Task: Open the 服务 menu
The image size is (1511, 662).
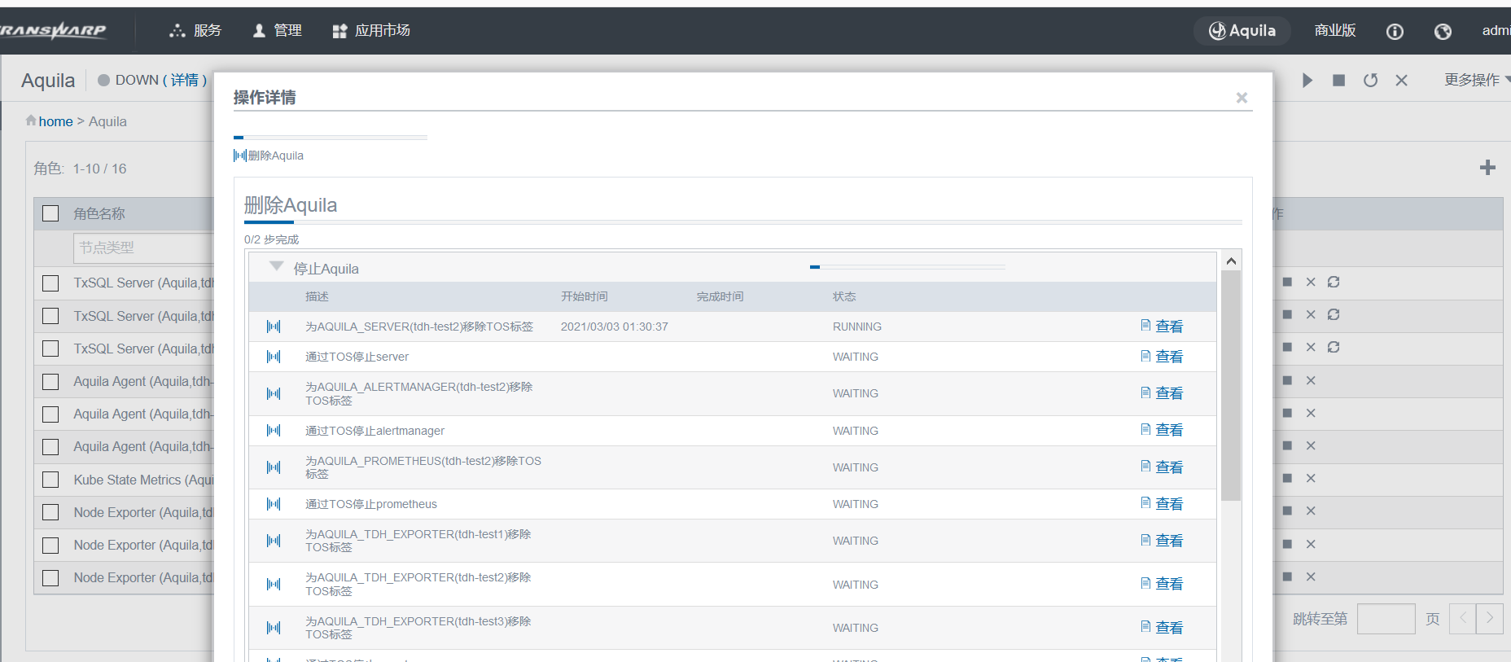Action: (x=195, y=31)
